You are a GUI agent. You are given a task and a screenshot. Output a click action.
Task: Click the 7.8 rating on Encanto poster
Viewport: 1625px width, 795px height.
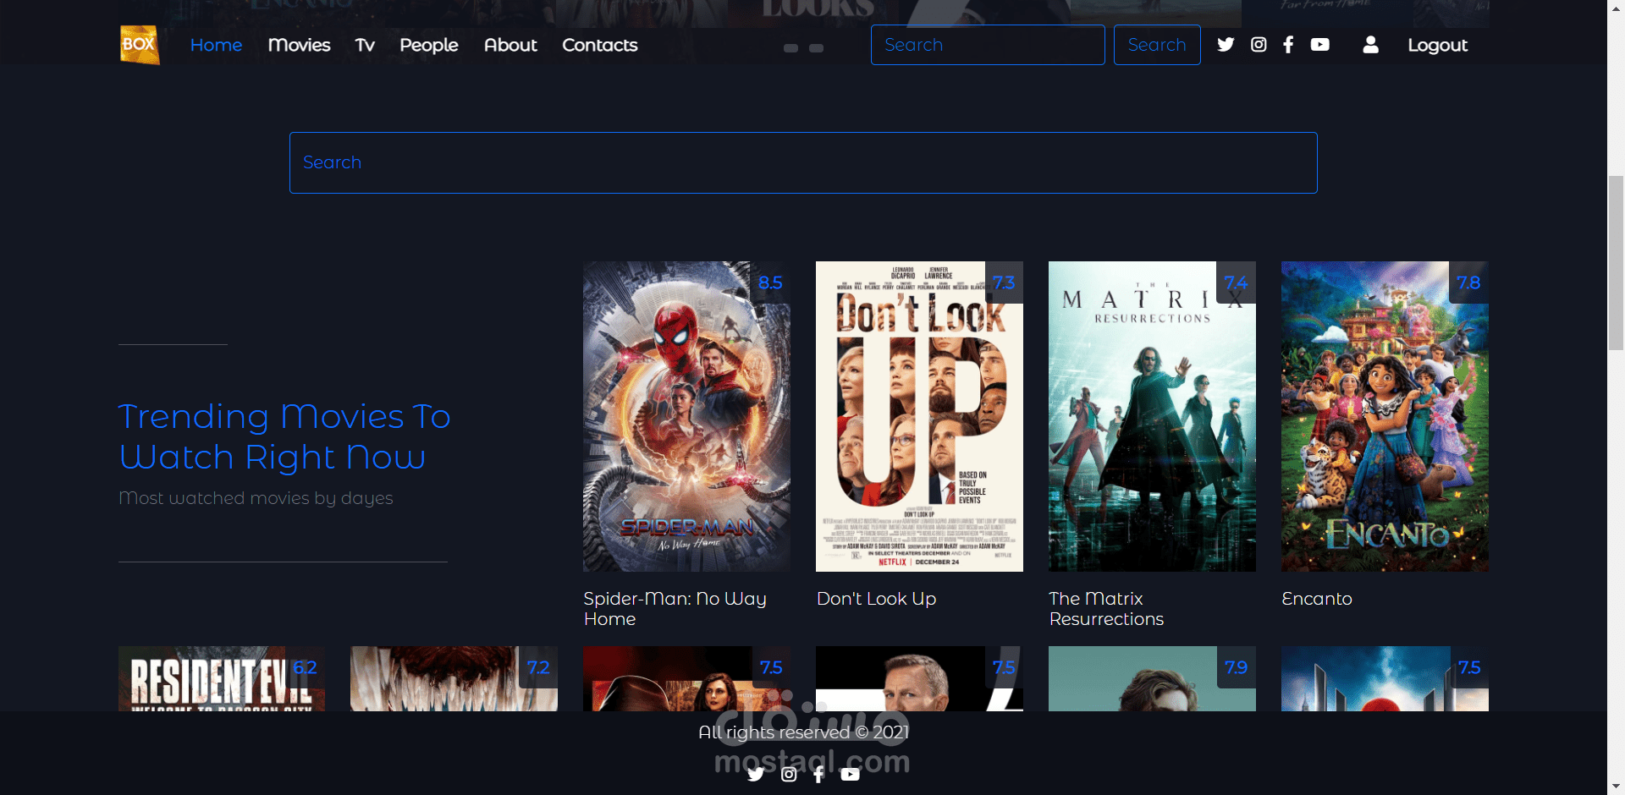coord(1468,282)
